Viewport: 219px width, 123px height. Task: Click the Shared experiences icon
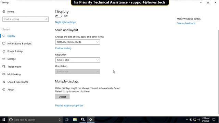click(x=4, y=82)
